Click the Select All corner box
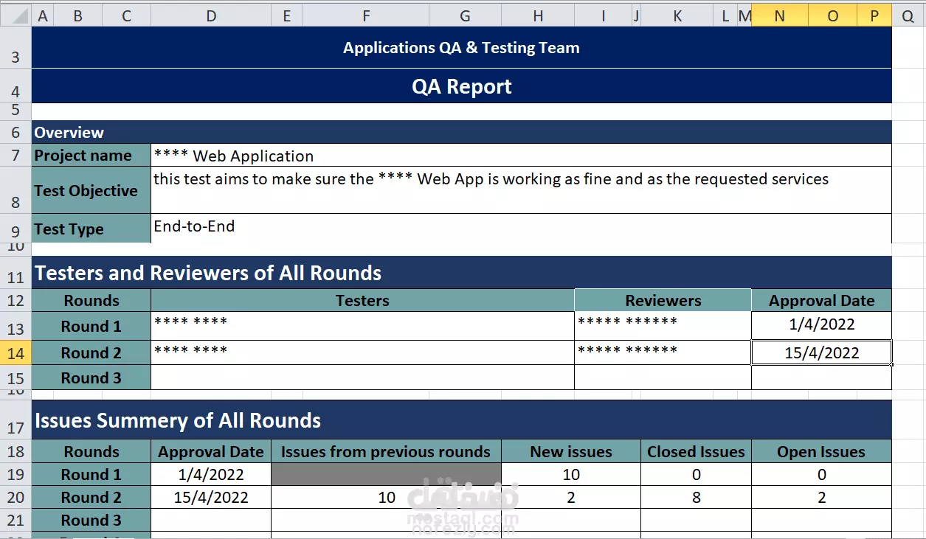Screen dimensions: 926x539 (x=15, y=15)
